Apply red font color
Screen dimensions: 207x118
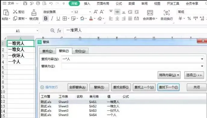91,19
